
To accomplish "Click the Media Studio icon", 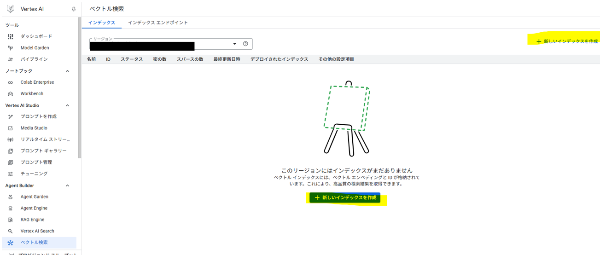I will (x=10, y=128).
